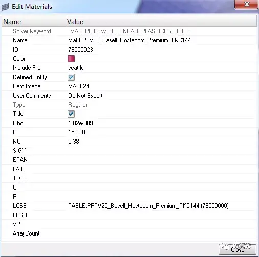Click the Solver Keyword row label
This screenshot has width=259, height=257.
coord(32,31)
